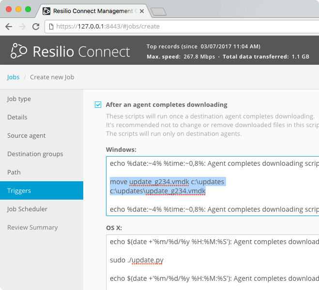The height and width of the screenshot is (290, 319).
Task: Click the sudo ./update.py line
Action: click(x=137, y=260)
